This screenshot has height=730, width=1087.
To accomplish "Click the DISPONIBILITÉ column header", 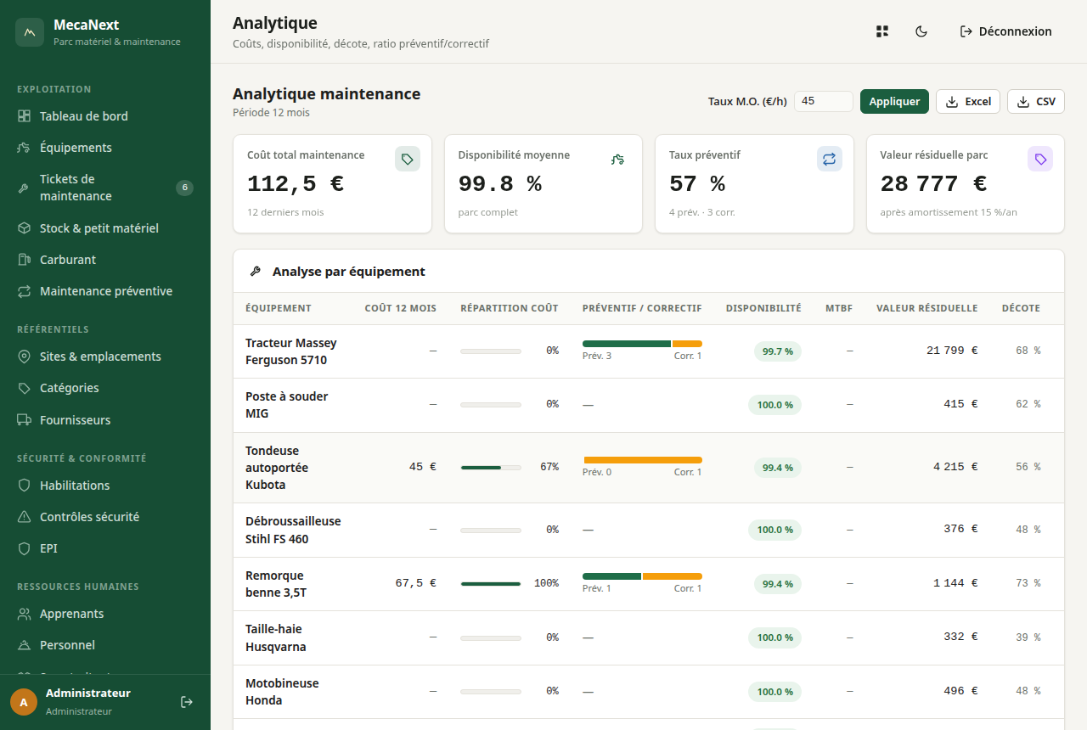I will (763, 308).
